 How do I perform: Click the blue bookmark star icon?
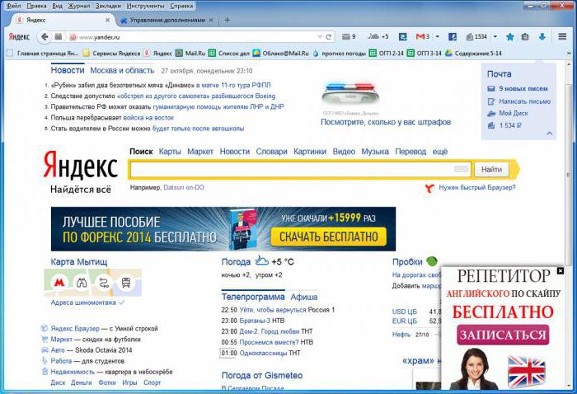510,37
